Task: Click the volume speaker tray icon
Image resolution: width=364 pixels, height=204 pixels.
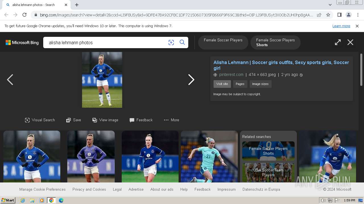Action: coord(323,200)
